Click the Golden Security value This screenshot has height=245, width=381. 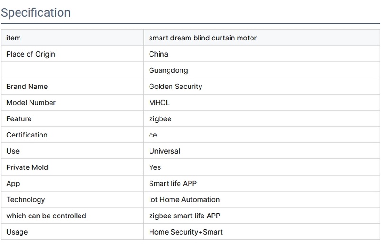pos(175,87)
